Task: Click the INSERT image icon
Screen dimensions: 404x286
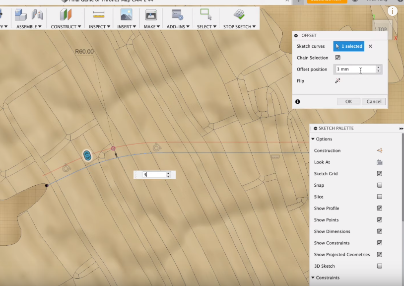Action: 126,14
